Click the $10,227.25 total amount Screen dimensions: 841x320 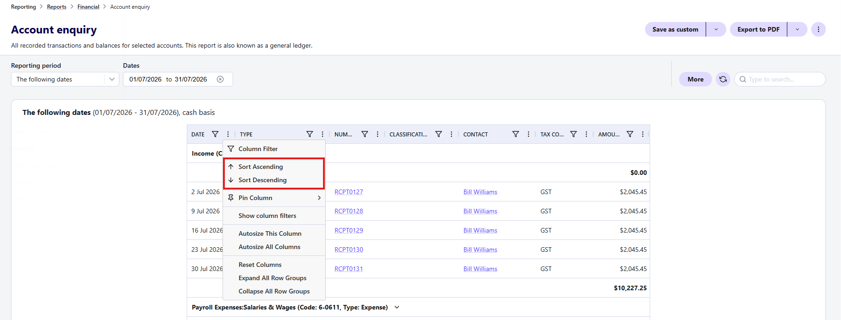click(630, 288)
